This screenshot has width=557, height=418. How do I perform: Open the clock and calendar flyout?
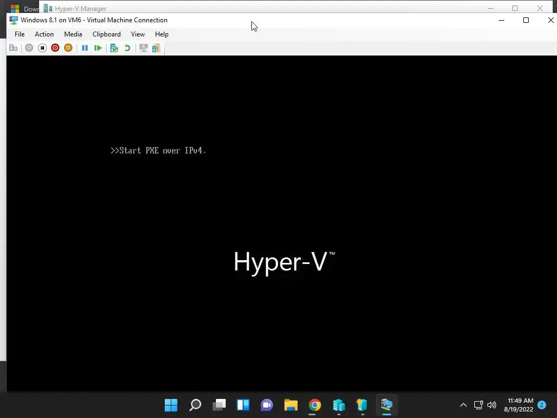(x=518, y=405)
